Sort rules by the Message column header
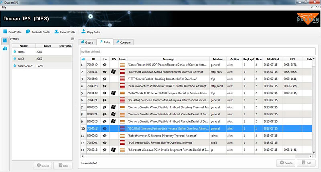Screen dimensions: 321x172 pyautogui.click(x=168, y=59)
